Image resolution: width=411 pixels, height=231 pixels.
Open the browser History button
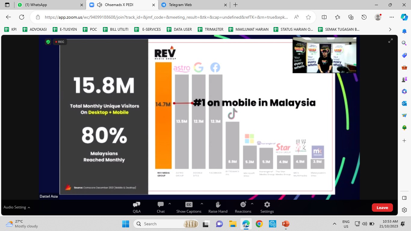tap(364, 17)
